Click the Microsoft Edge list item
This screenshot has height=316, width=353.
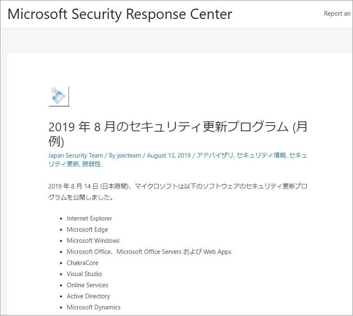(87, 230)
